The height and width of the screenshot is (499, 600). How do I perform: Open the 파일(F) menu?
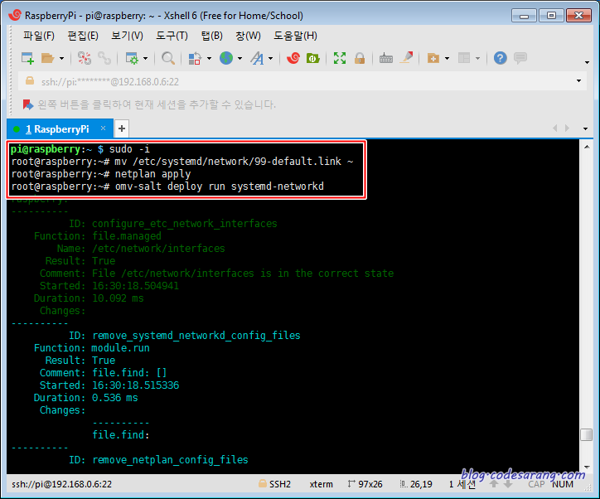coord(39,36)
